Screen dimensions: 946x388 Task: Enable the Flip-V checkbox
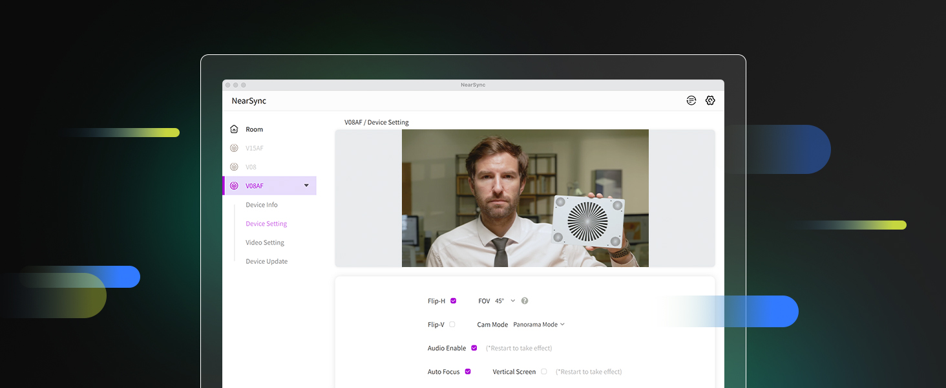point(452,325)
